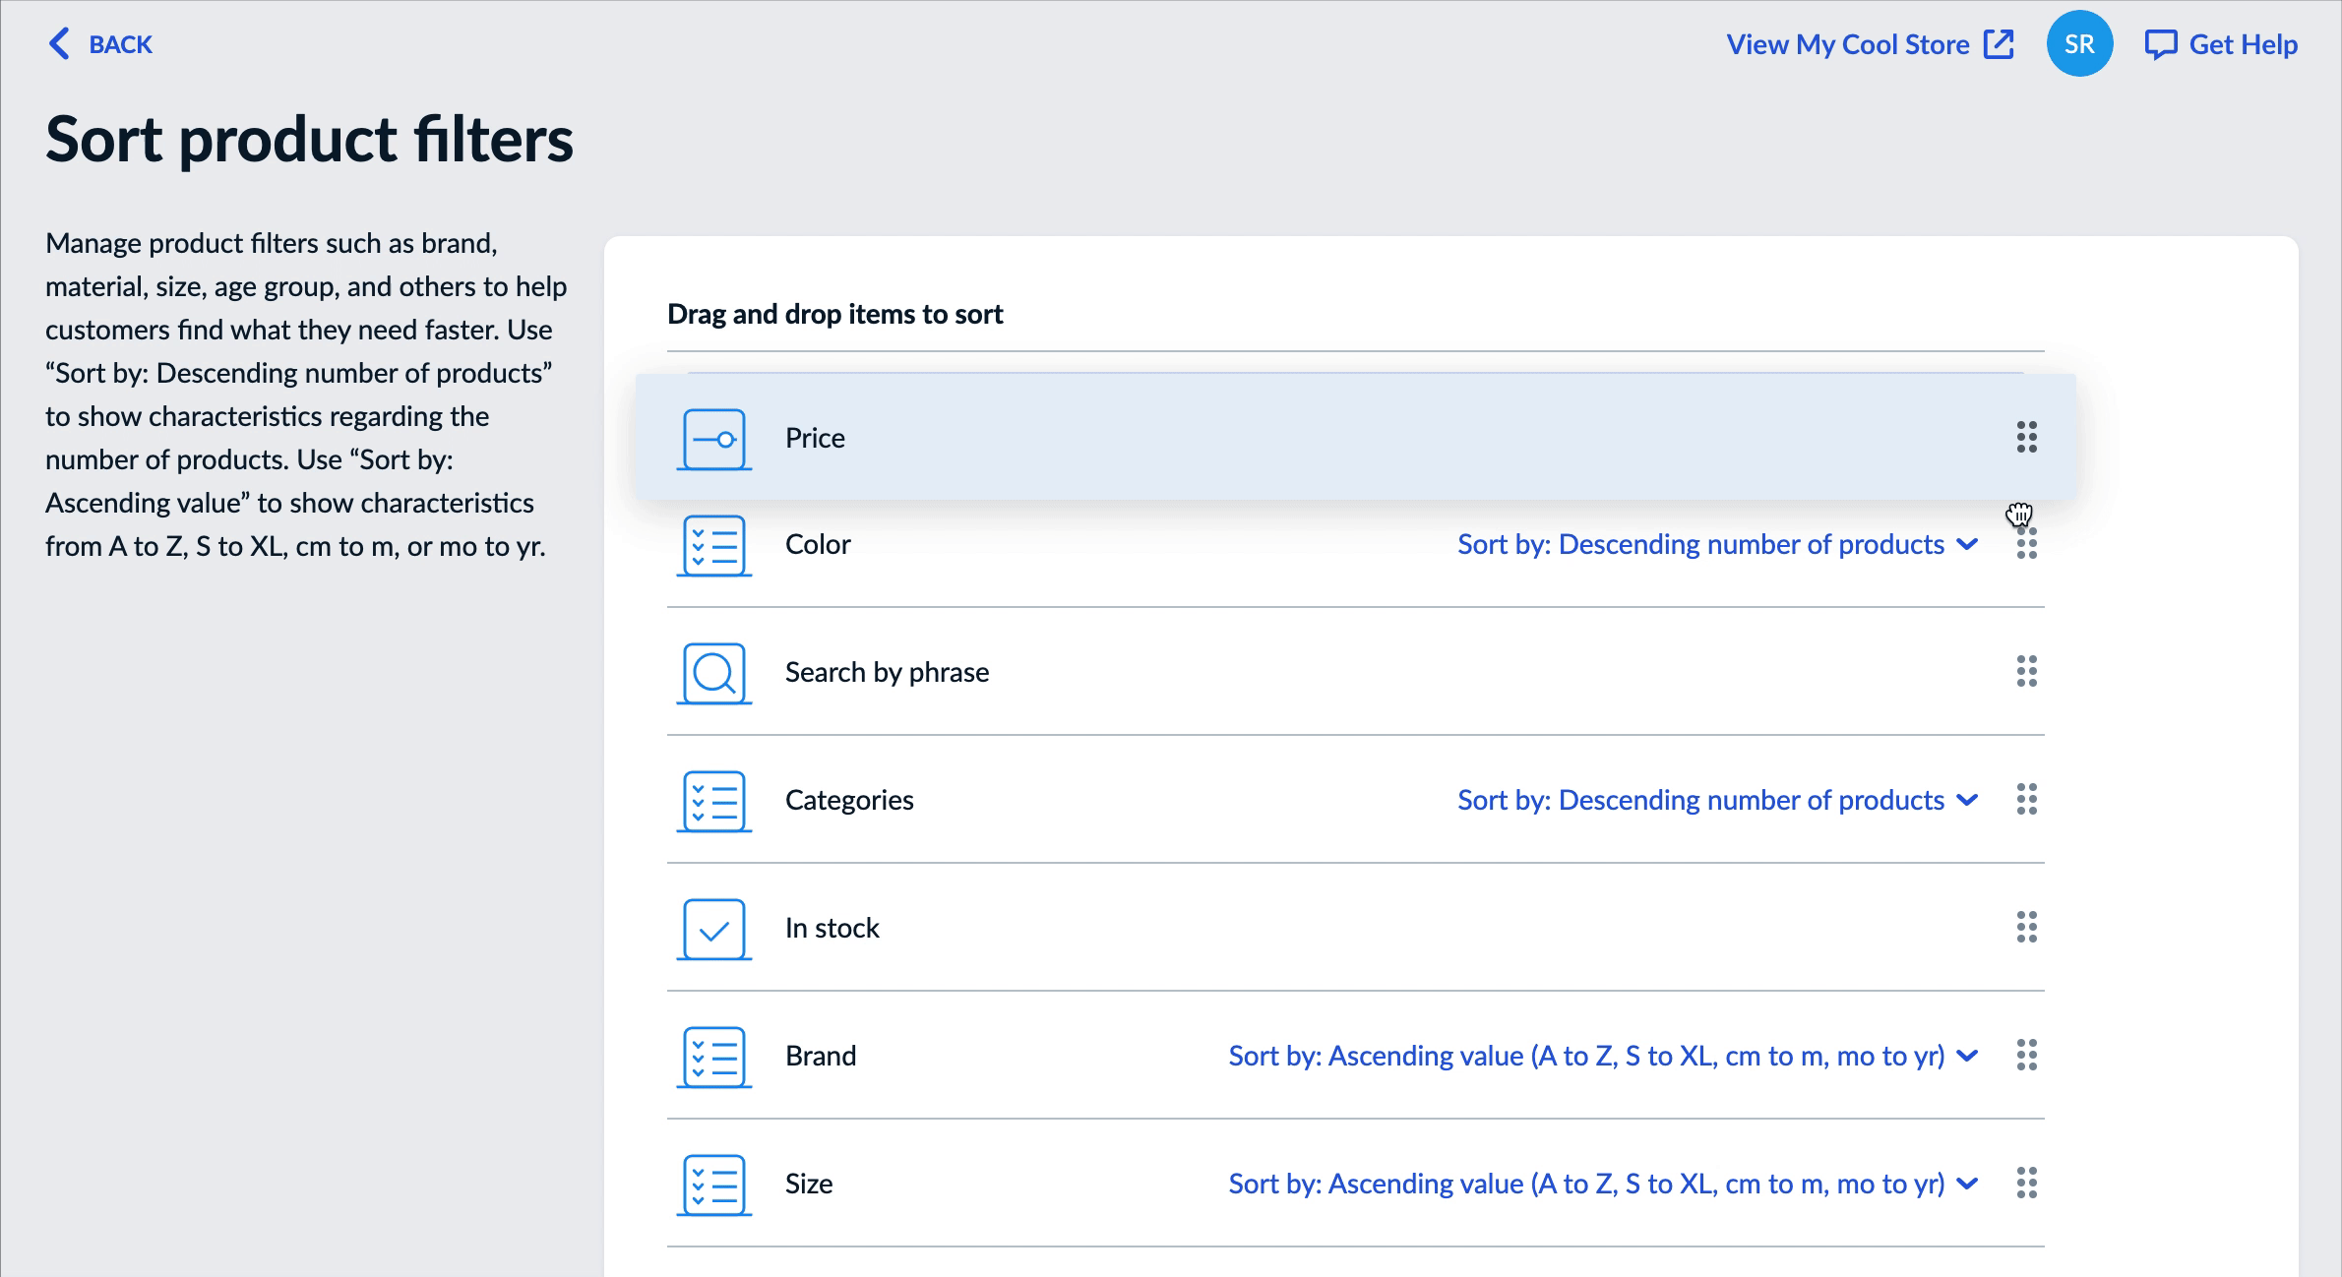Click the Search by phrase magnifier icon
The image size is (2342, 1277).
(x=715, y=672)
